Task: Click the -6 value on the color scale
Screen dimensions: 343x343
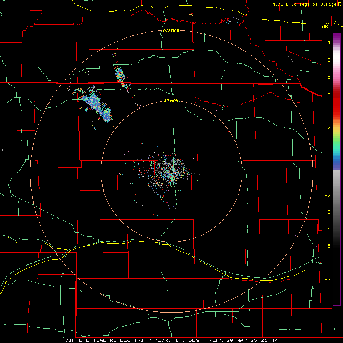Action: (327, 263)
